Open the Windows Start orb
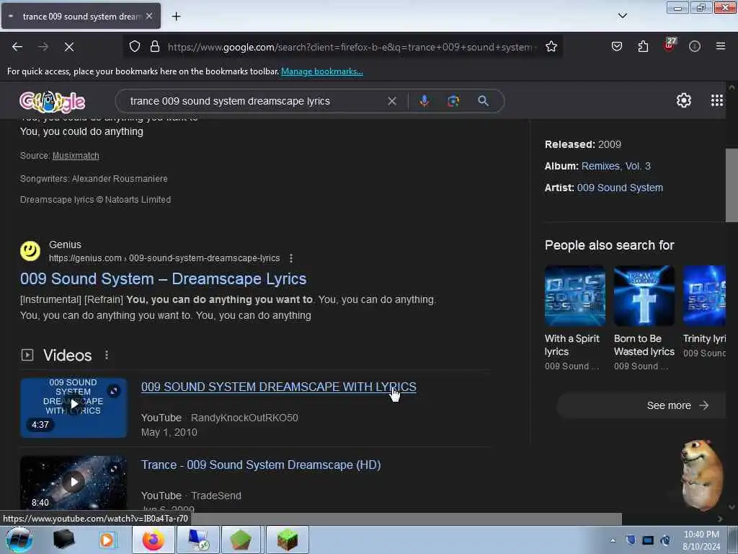738x554 pixels. (18, 540)
